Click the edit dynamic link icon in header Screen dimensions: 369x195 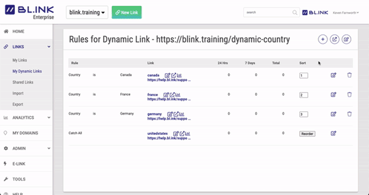pos(347,39)
